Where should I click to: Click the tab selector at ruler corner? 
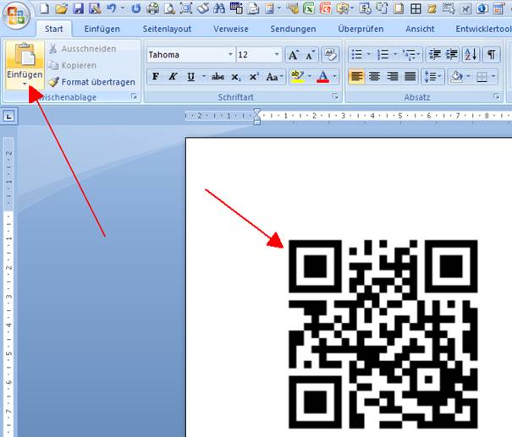(x=8, y=116)
